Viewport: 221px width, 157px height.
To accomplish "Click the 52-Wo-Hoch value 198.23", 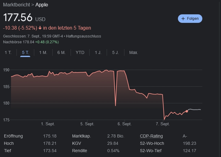I will [190, 143].
